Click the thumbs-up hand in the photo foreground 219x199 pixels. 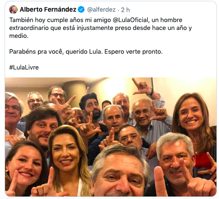point(160,182)
